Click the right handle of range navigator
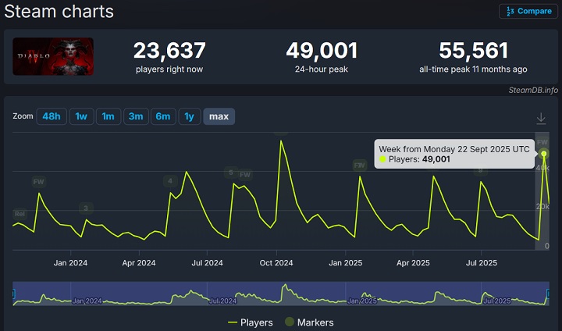The width and height of the screenshot is (562, 331). [548, 294]
